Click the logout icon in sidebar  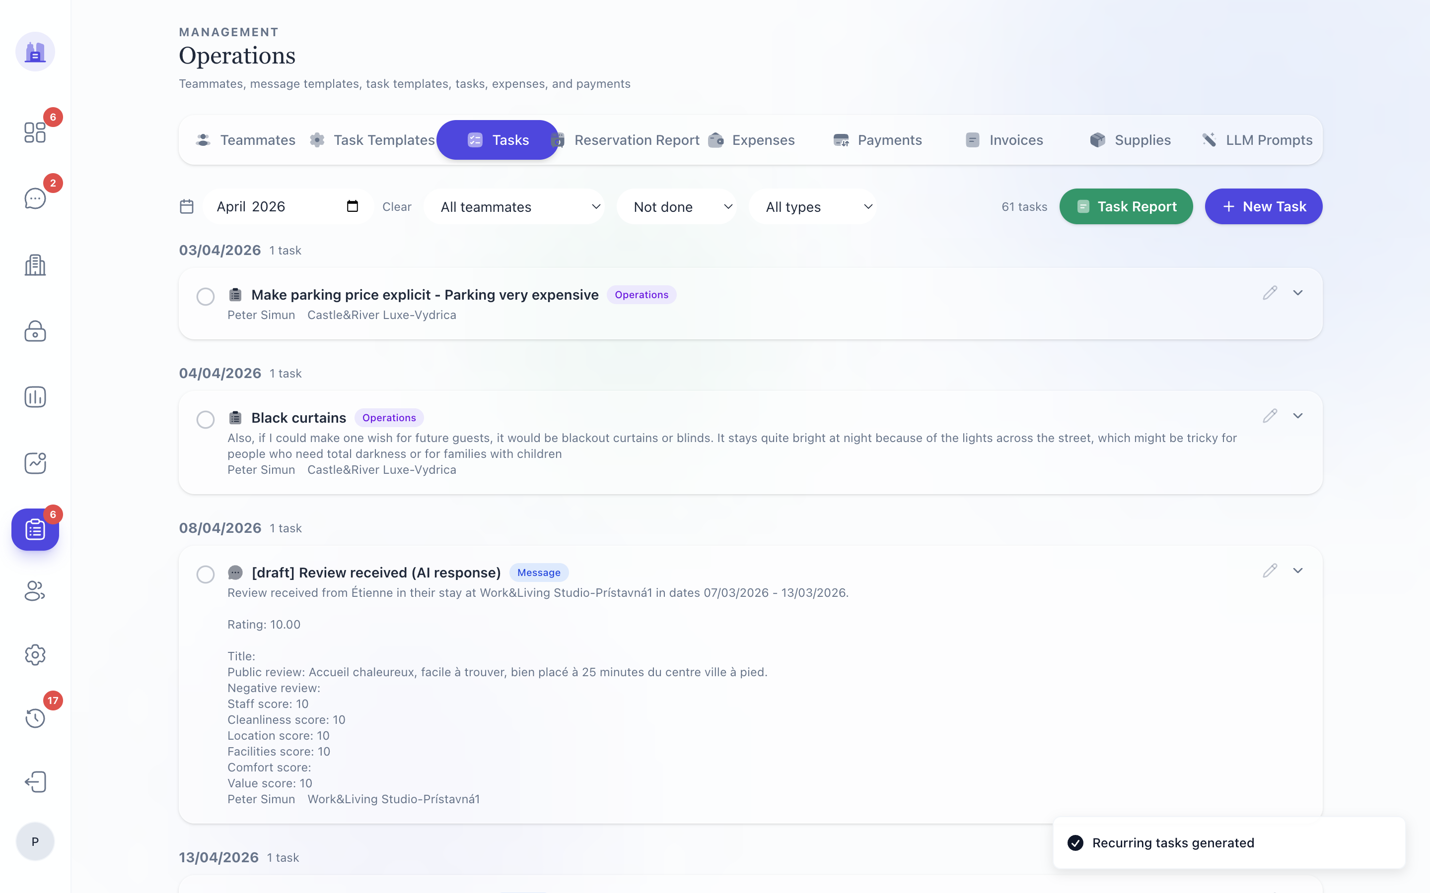(x=35, y=782)
